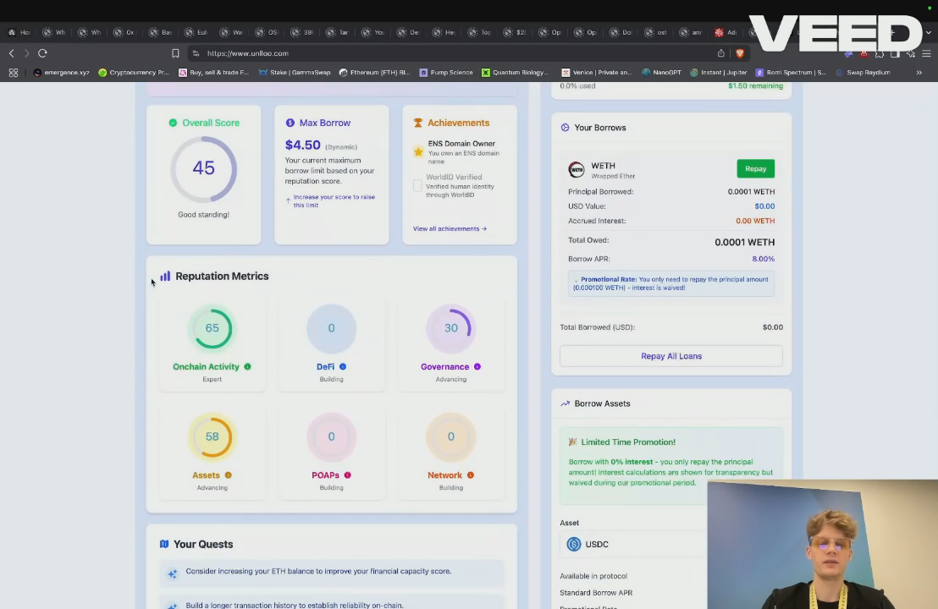Click the Onchain Activity 65 progress ring
The image size is (938, 609).
[x=212, y=328]
